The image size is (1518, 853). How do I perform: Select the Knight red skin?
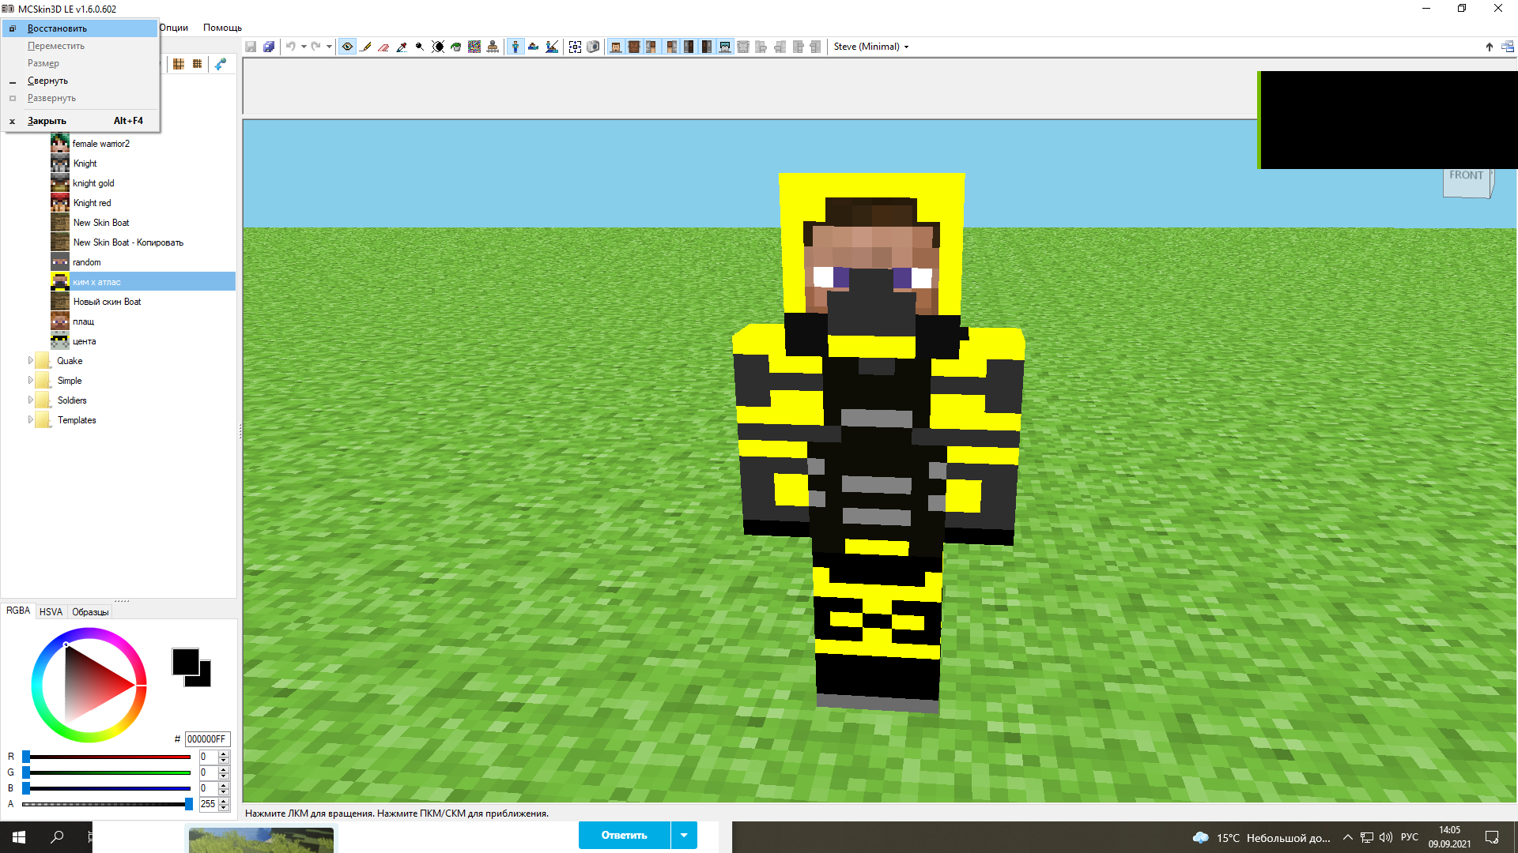(x=92, y=203)
